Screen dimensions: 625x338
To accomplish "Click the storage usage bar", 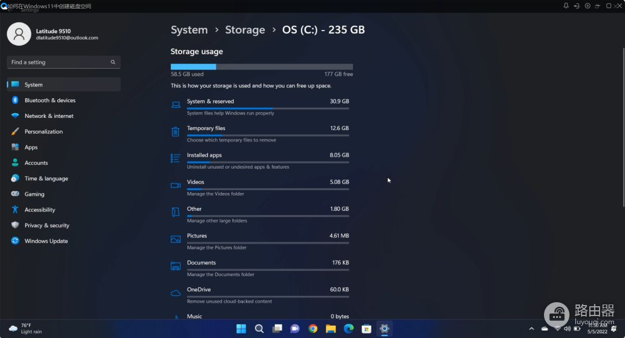I will 262,67.
